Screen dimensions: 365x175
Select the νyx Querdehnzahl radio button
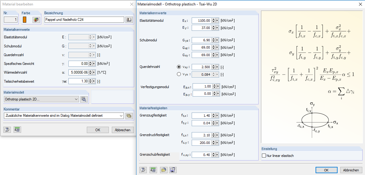[179, 75]
